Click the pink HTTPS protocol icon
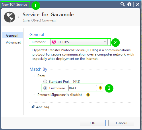This screenshot has height=130, width=142. point(54,42)
